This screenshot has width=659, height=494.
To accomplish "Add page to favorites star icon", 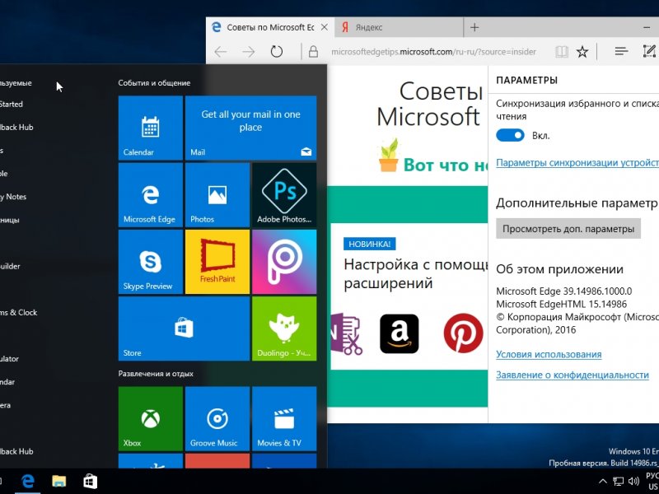I will point(582,52).
